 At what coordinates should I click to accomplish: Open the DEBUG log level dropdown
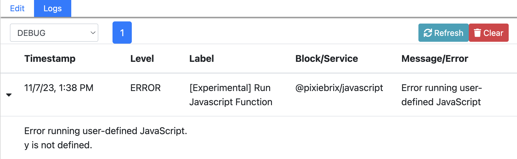pyautogui.click(x=54, y=33)
